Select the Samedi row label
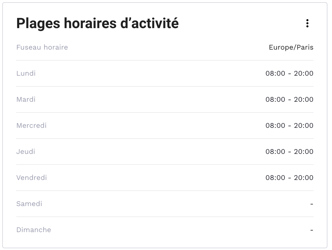Image resolution: width=332 pixels, height=250 pixels. click(x=29, y=204)
